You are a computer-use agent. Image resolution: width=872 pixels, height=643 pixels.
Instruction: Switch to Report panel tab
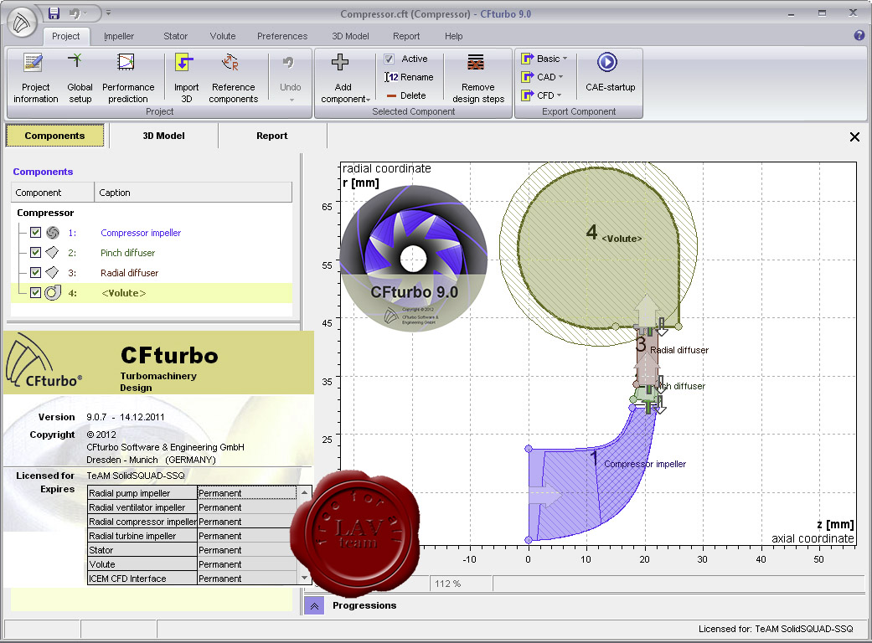(x=272, y=136)
